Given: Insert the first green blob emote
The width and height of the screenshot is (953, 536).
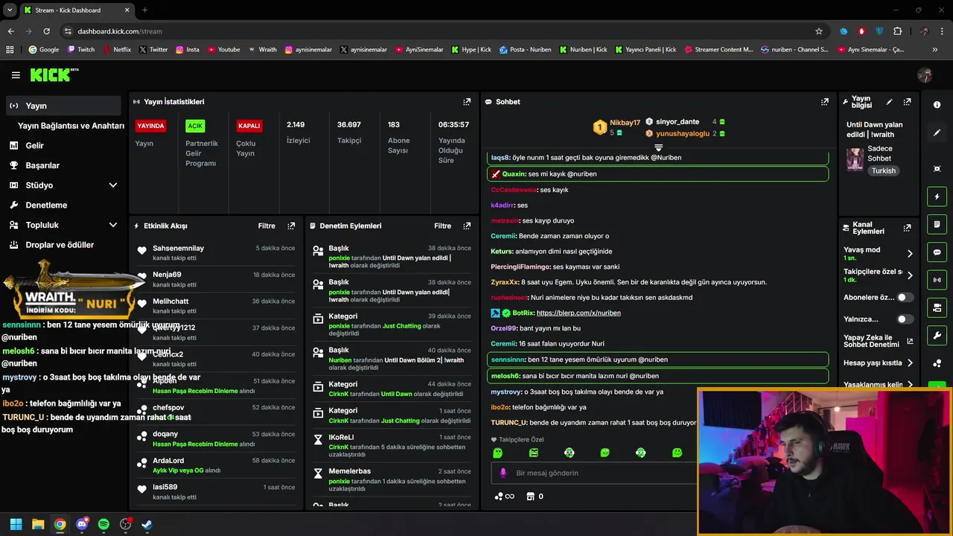Looking at the screenshot, I should point(497,453).
